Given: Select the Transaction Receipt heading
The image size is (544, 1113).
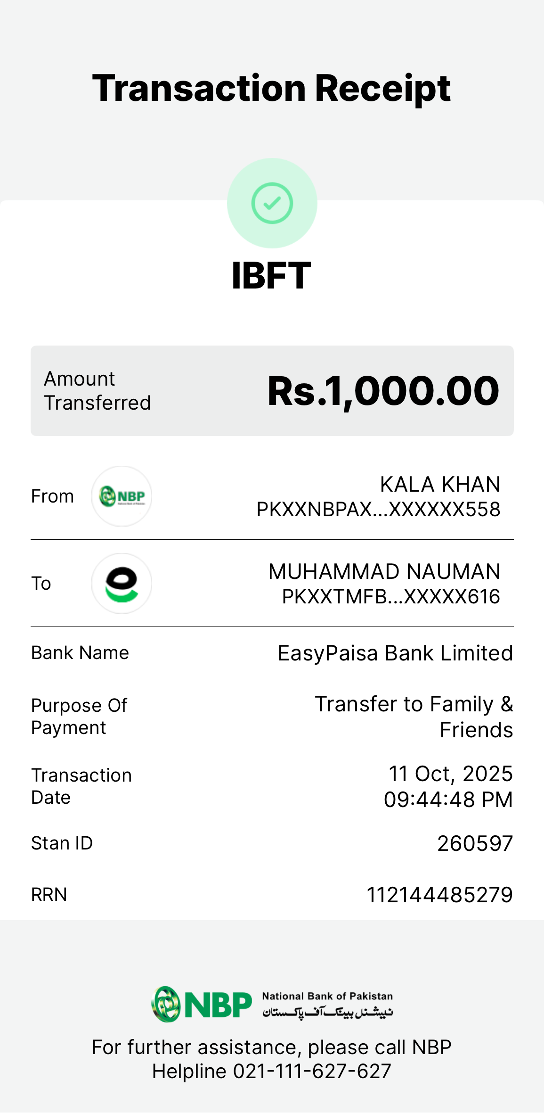Looking at the screenshot, I should click(271, 88).
